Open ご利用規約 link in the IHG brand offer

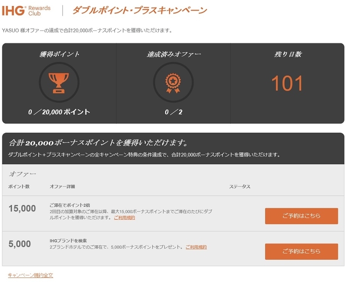point(196,247)
